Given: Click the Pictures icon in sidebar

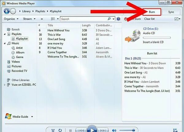Looking at the screenshot, I should pyautogui.click(x=9, y=66).
